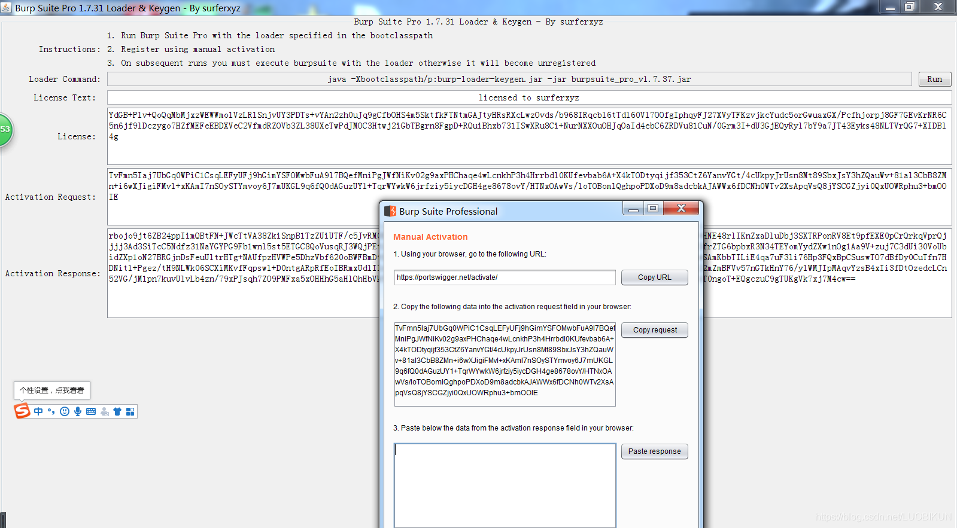Click the 'Instructions:' label
The image size is (957, 528).
(x=70, y=49)
